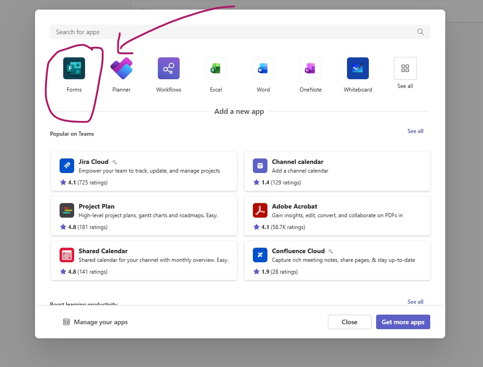The height and width of the screenshot is (367, 483).
Task: Type in the Search for apps field
Action: pyautogui.click(x=227, y=32)
